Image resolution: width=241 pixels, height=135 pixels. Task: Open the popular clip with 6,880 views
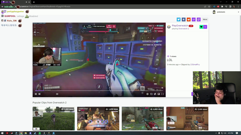143,118
